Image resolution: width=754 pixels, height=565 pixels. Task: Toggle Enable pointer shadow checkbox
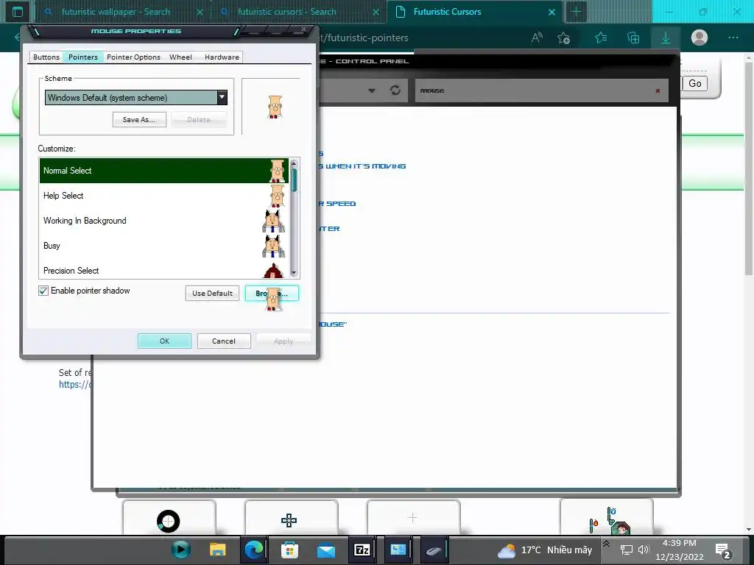pos(43,291)
